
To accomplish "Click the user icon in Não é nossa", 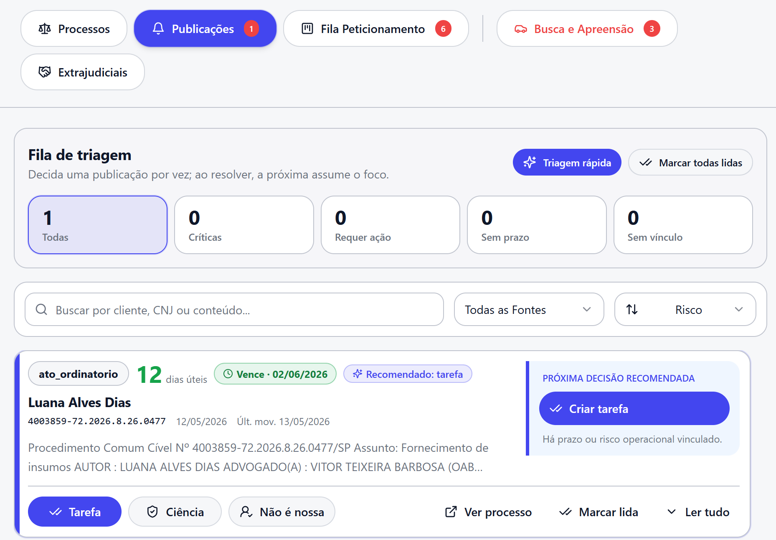I will click(x=246, y=512).
